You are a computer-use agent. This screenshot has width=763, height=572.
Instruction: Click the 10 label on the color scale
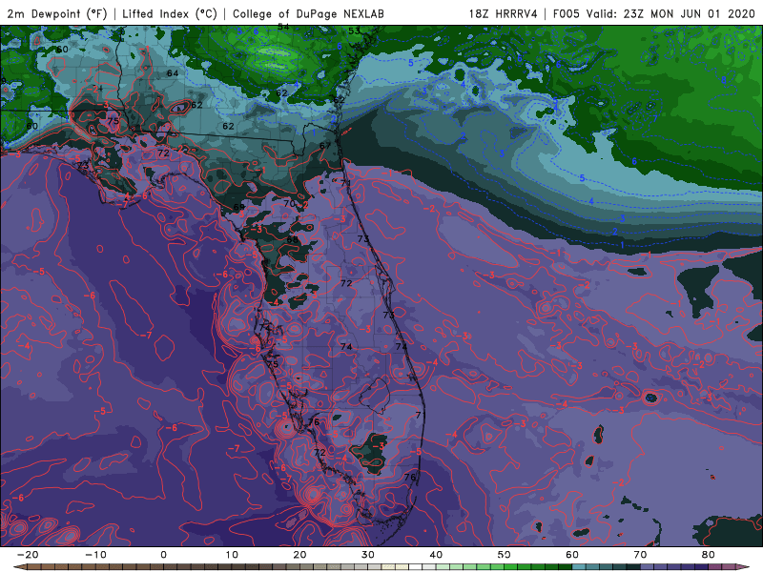click(x=232, y=555)
